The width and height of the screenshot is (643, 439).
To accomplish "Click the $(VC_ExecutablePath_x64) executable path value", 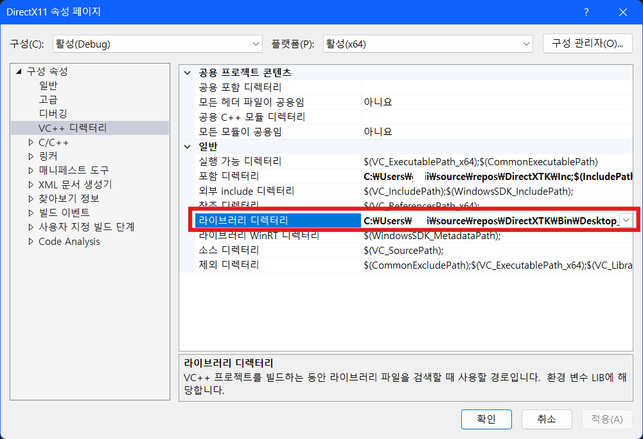I will [x=480, y=161].
